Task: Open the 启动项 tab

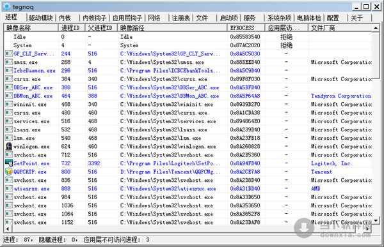Action: tap(228, 18)
